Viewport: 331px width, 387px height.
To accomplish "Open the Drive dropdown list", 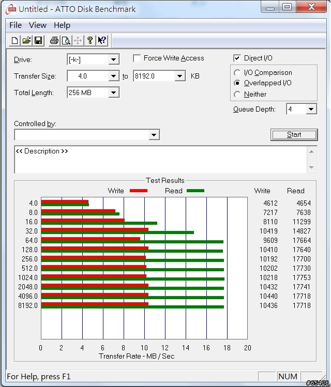I will tap(113, 59).
